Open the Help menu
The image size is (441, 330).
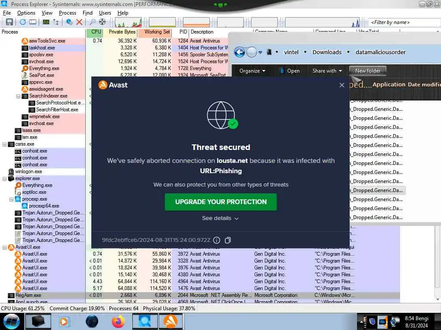click(x=123, y=13)
